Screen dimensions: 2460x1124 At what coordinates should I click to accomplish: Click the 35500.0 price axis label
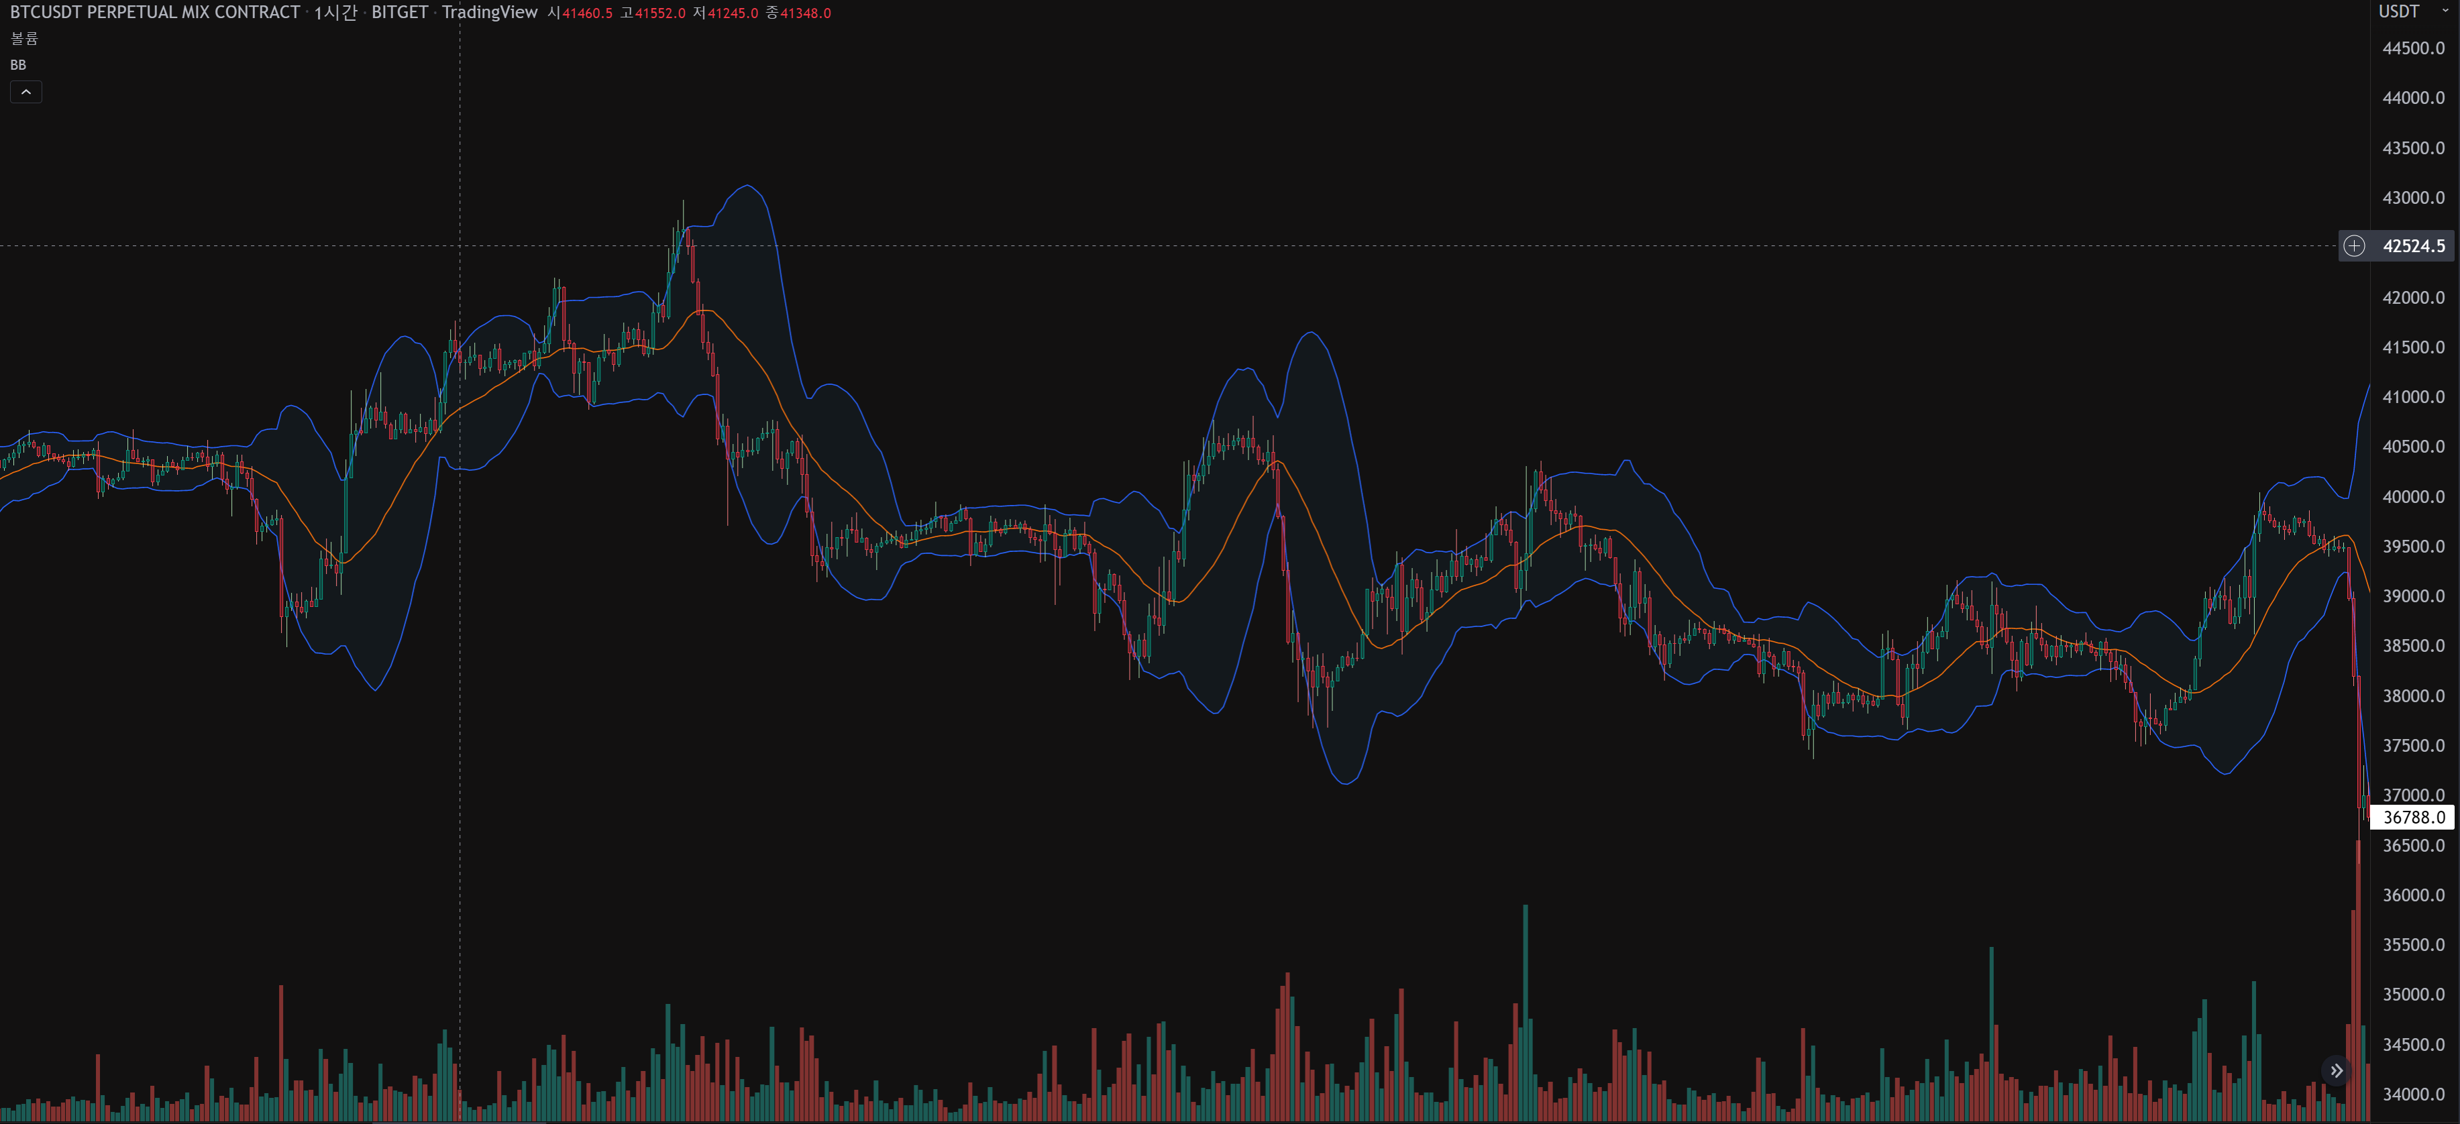click(x=2413, y=944)
